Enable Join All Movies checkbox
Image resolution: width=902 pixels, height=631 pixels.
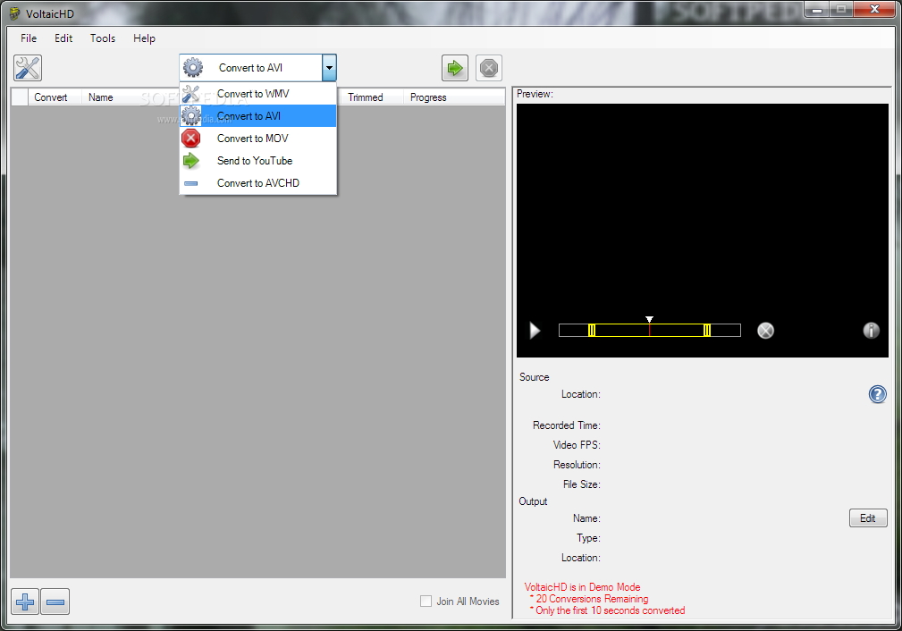(x=426, y=602)
